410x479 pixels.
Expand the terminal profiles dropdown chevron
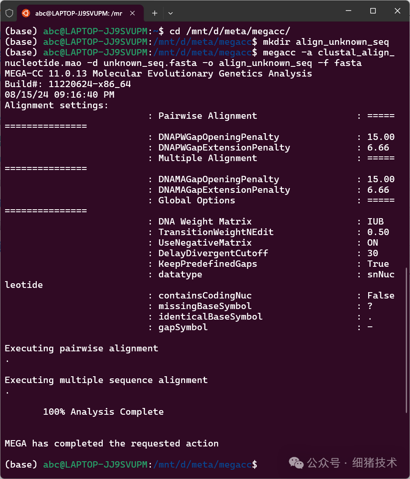pos(170,13)
